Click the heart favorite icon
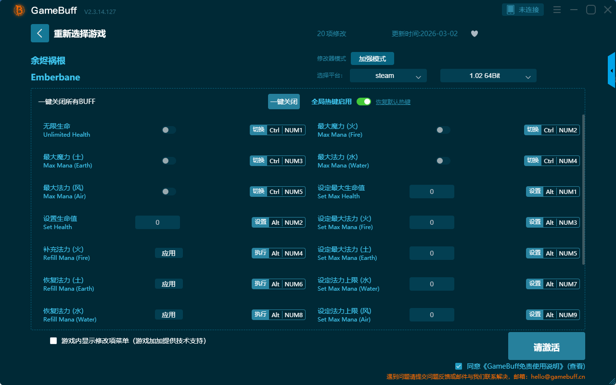The width and height of the screenshot is (616, 385). pos(475,34)
